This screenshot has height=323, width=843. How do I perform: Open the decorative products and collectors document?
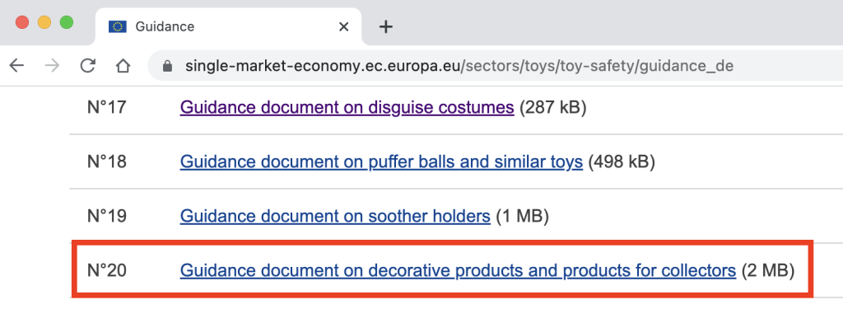pos(458,269)
